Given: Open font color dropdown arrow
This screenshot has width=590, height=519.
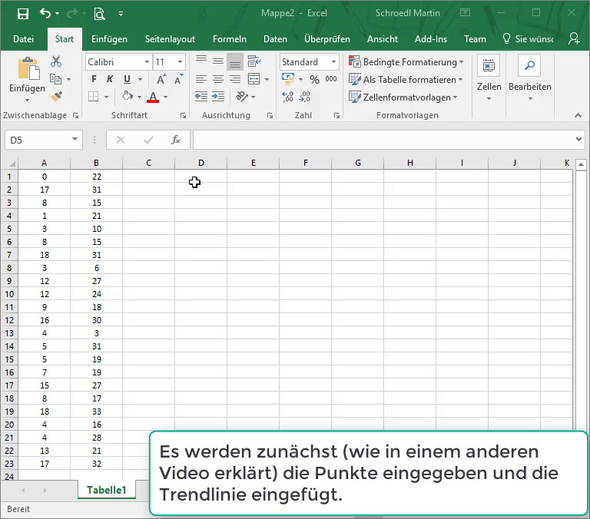Looking at the screenshot, I should [x=166, y=97].
